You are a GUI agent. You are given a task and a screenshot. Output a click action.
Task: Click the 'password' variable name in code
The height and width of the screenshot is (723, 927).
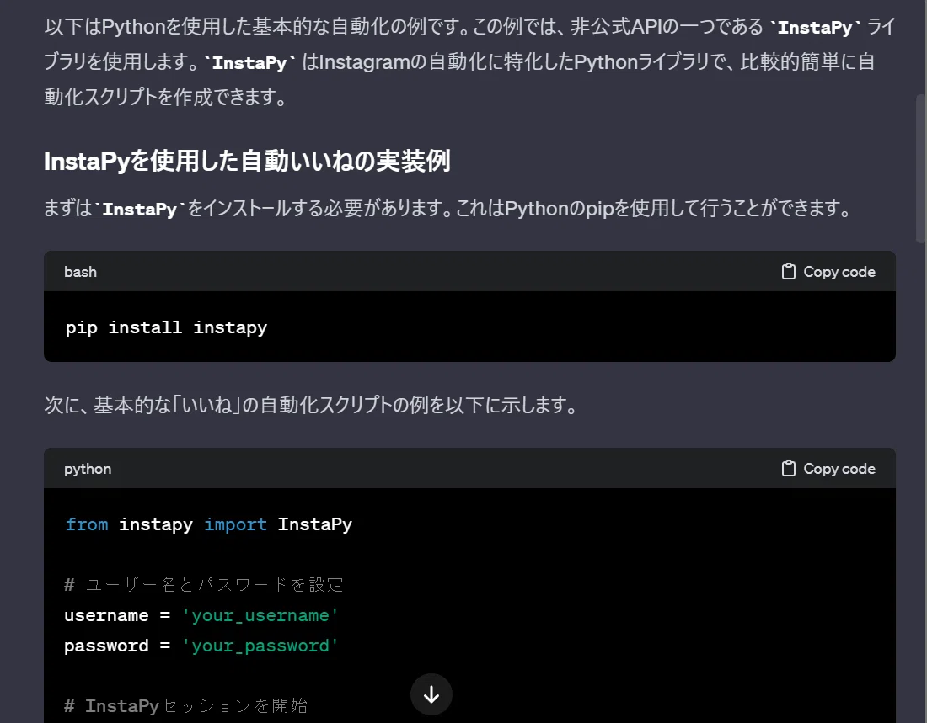click(x=106, y=646)
